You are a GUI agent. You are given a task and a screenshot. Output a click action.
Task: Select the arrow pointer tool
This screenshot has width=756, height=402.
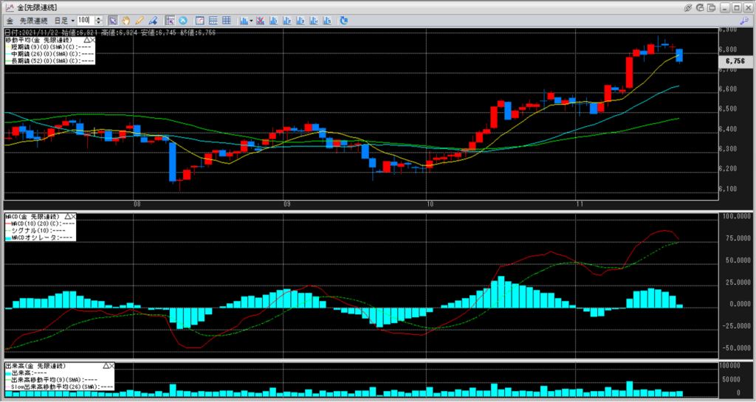coord(112,20)
